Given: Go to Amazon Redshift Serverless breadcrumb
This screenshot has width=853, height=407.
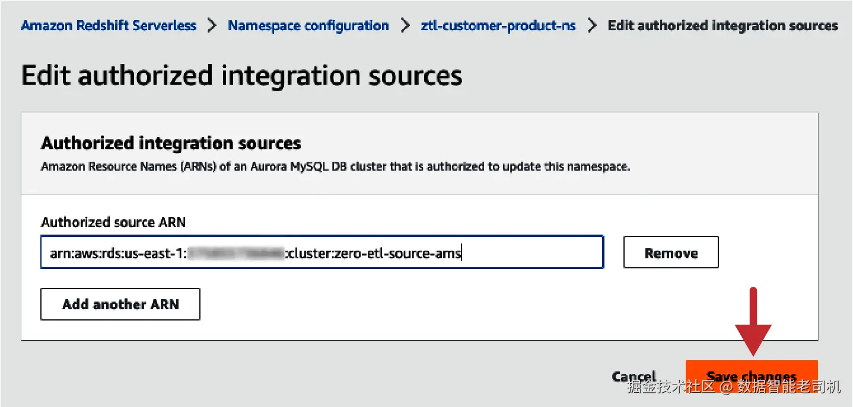Looking at the screenshot, I should click(x=109, y=26).
